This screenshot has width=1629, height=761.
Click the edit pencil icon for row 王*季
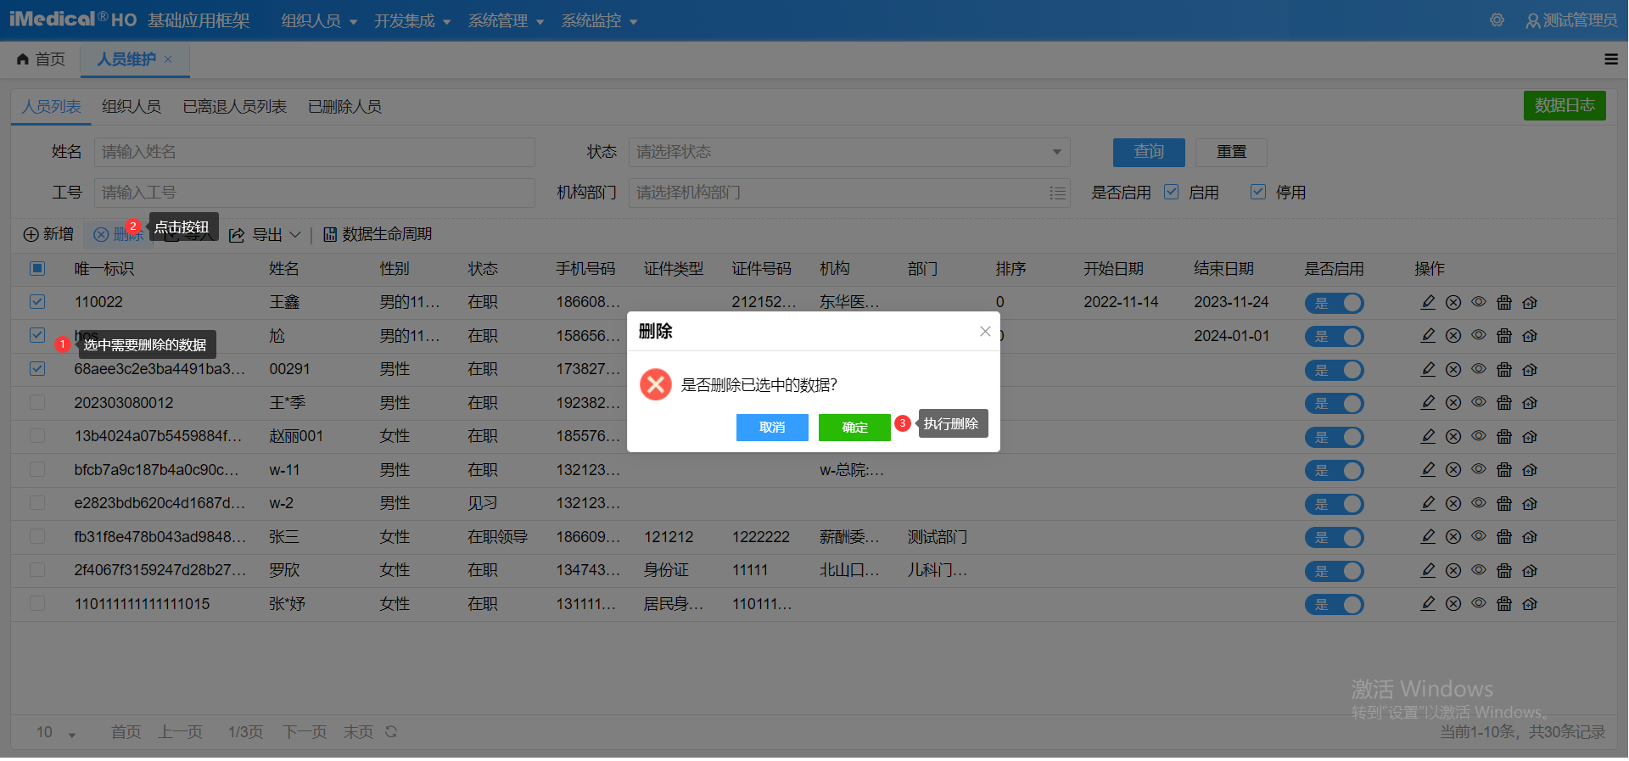coord(1428,403)
